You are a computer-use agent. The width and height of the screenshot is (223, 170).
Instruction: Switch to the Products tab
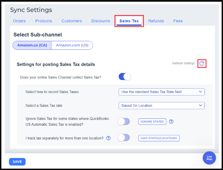pyautogui.click(x=44, y=21)
